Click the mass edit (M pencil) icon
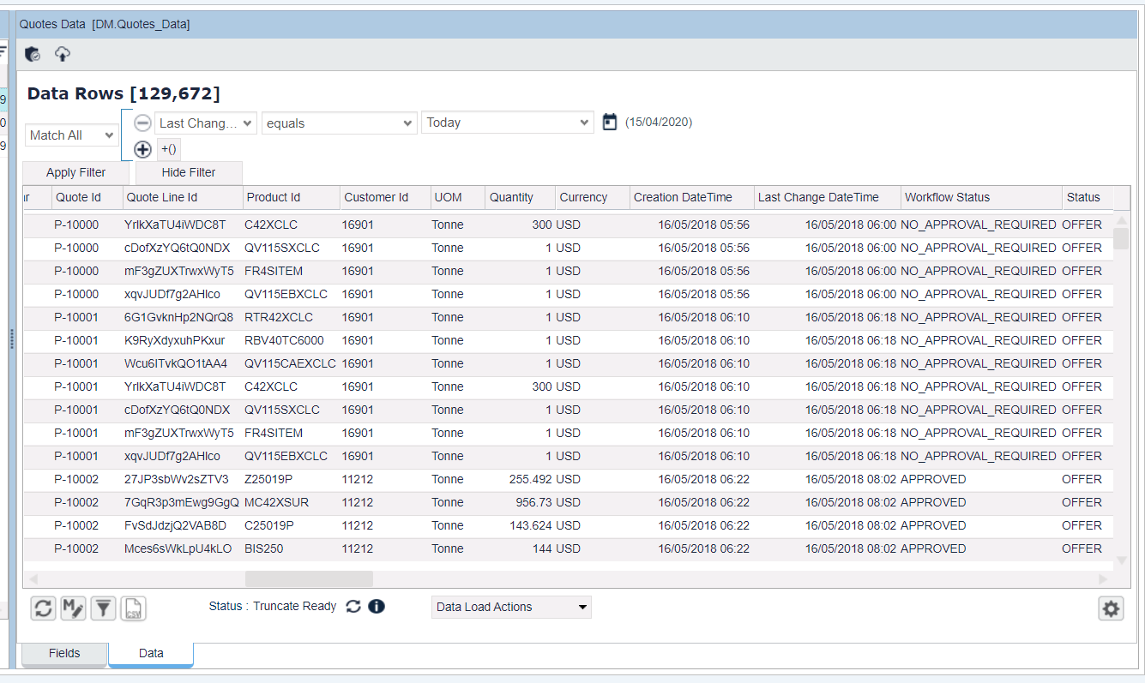Image resolution: width=1145 pixels, height=683 pixels. pos(73,608)
